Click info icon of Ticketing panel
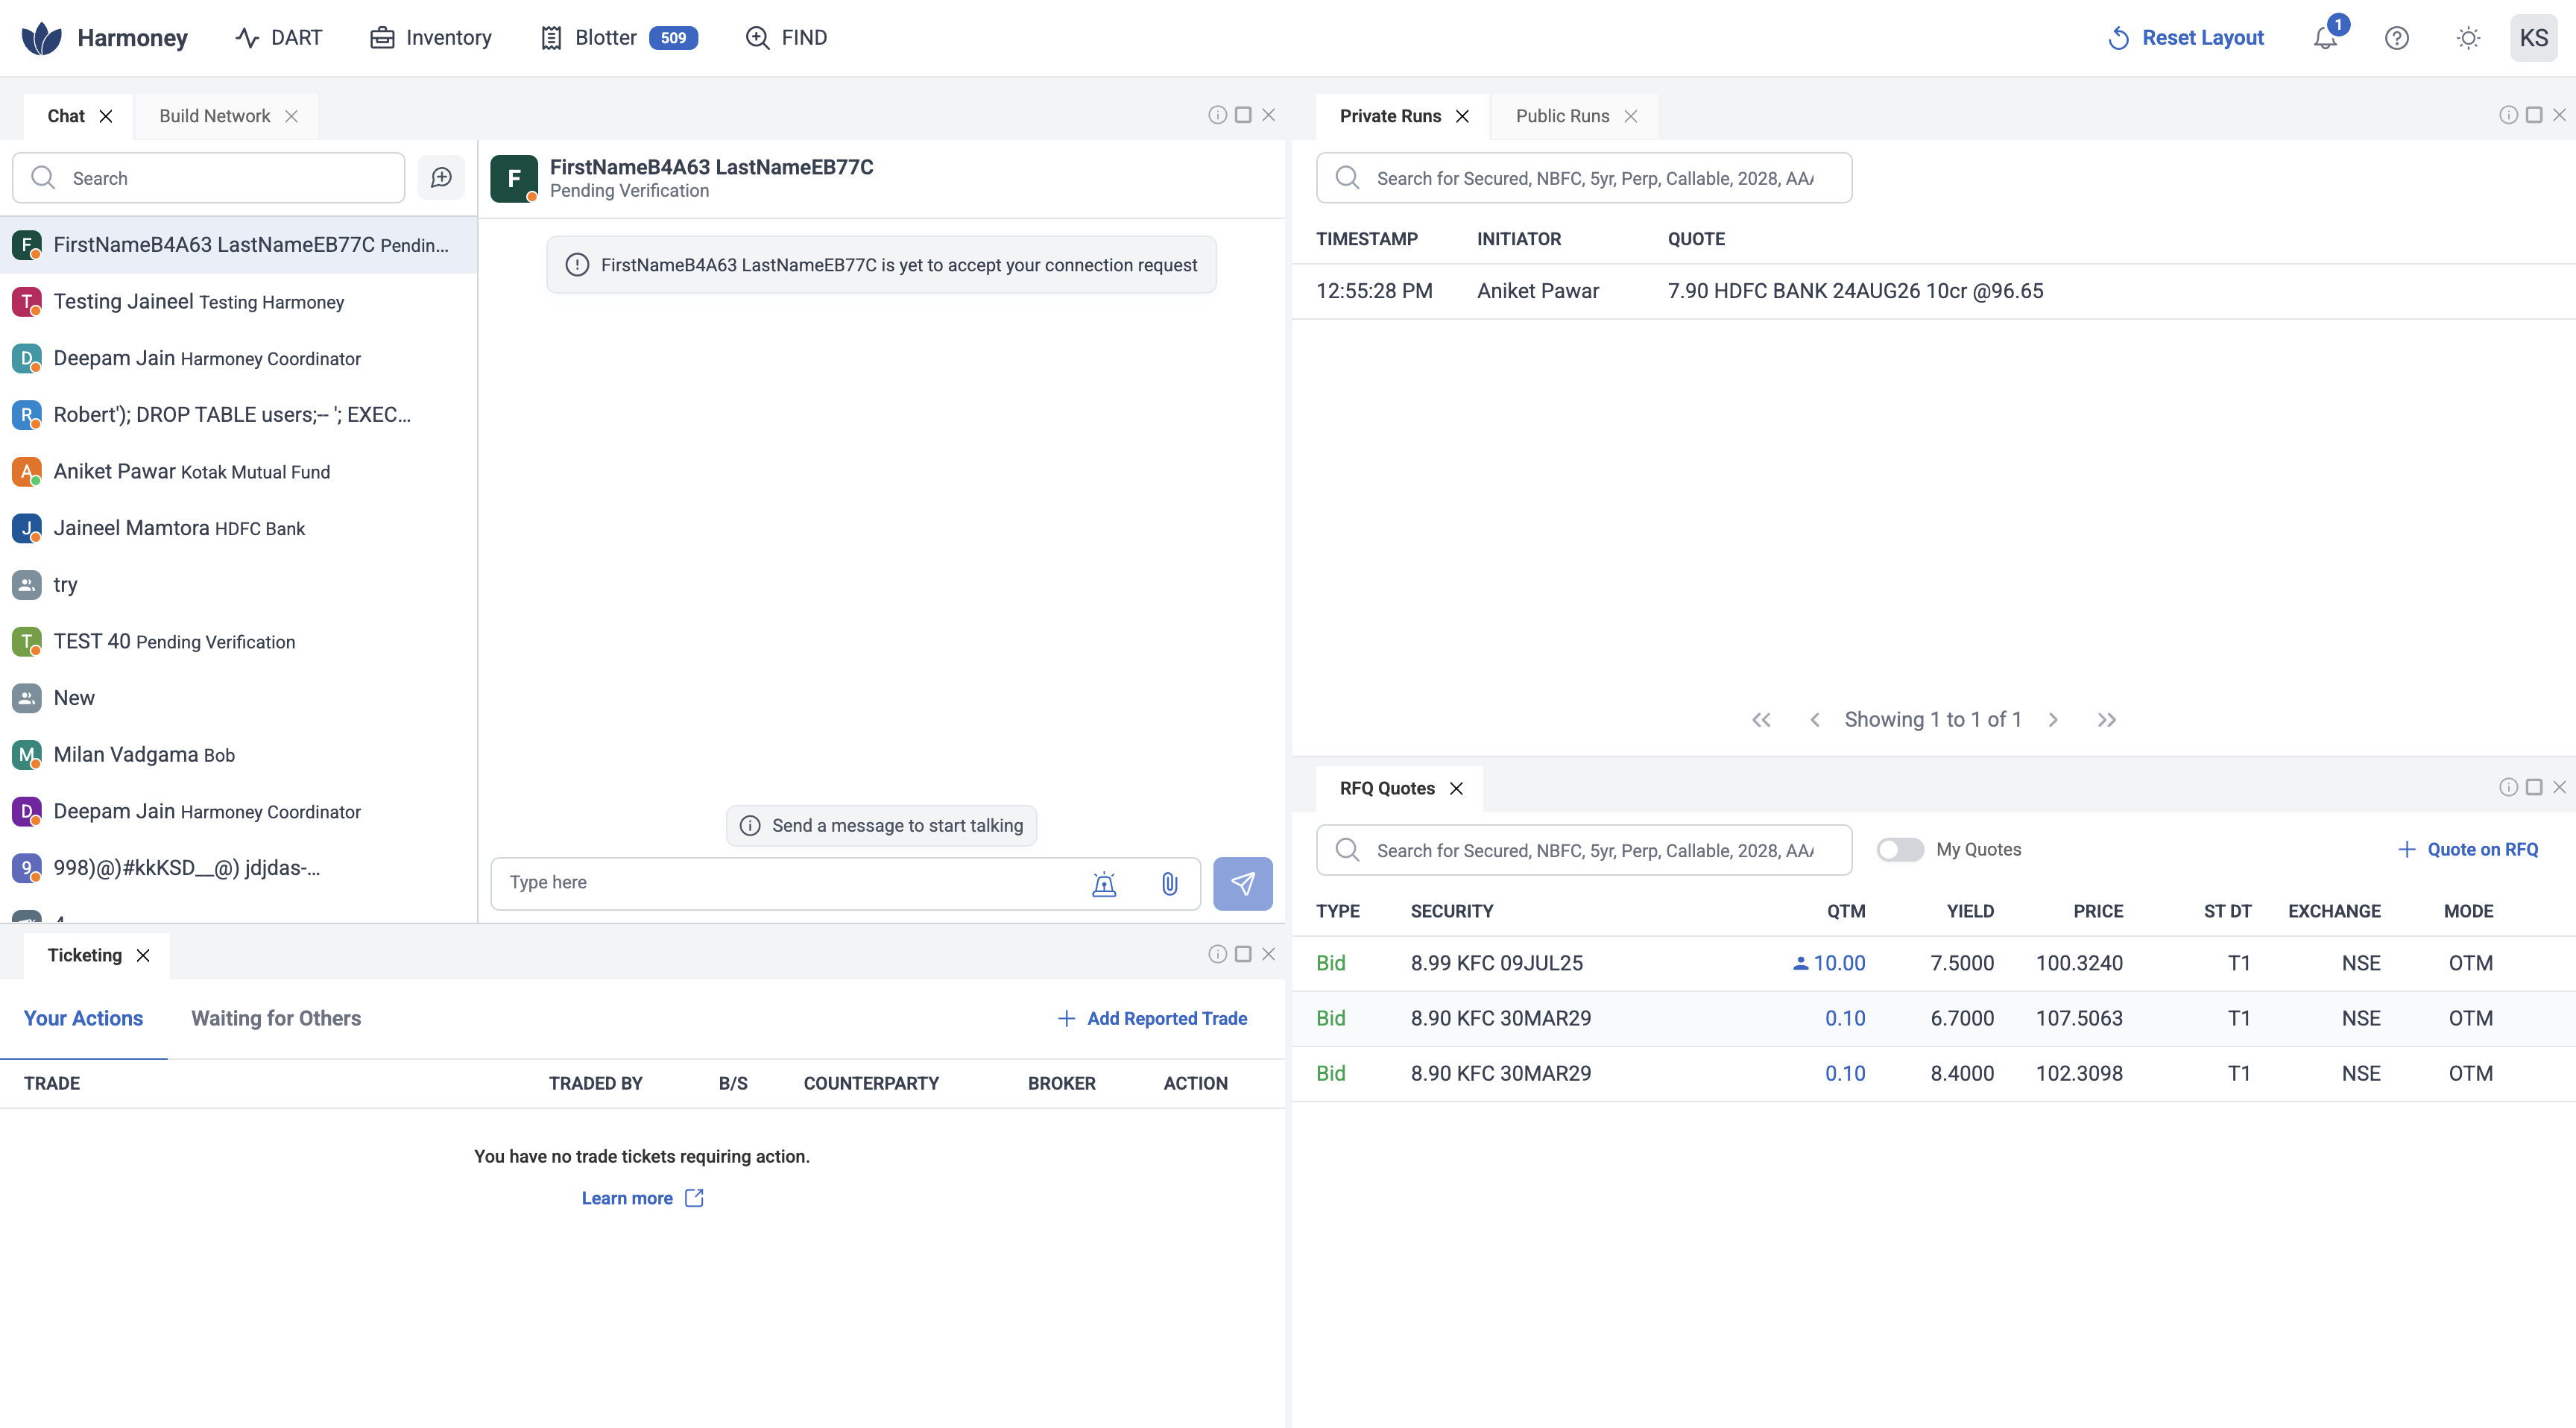 tap(1217, 954)
